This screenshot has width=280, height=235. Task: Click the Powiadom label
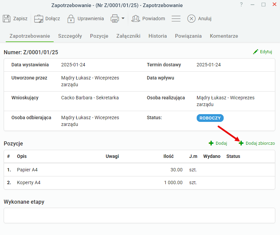153,19
